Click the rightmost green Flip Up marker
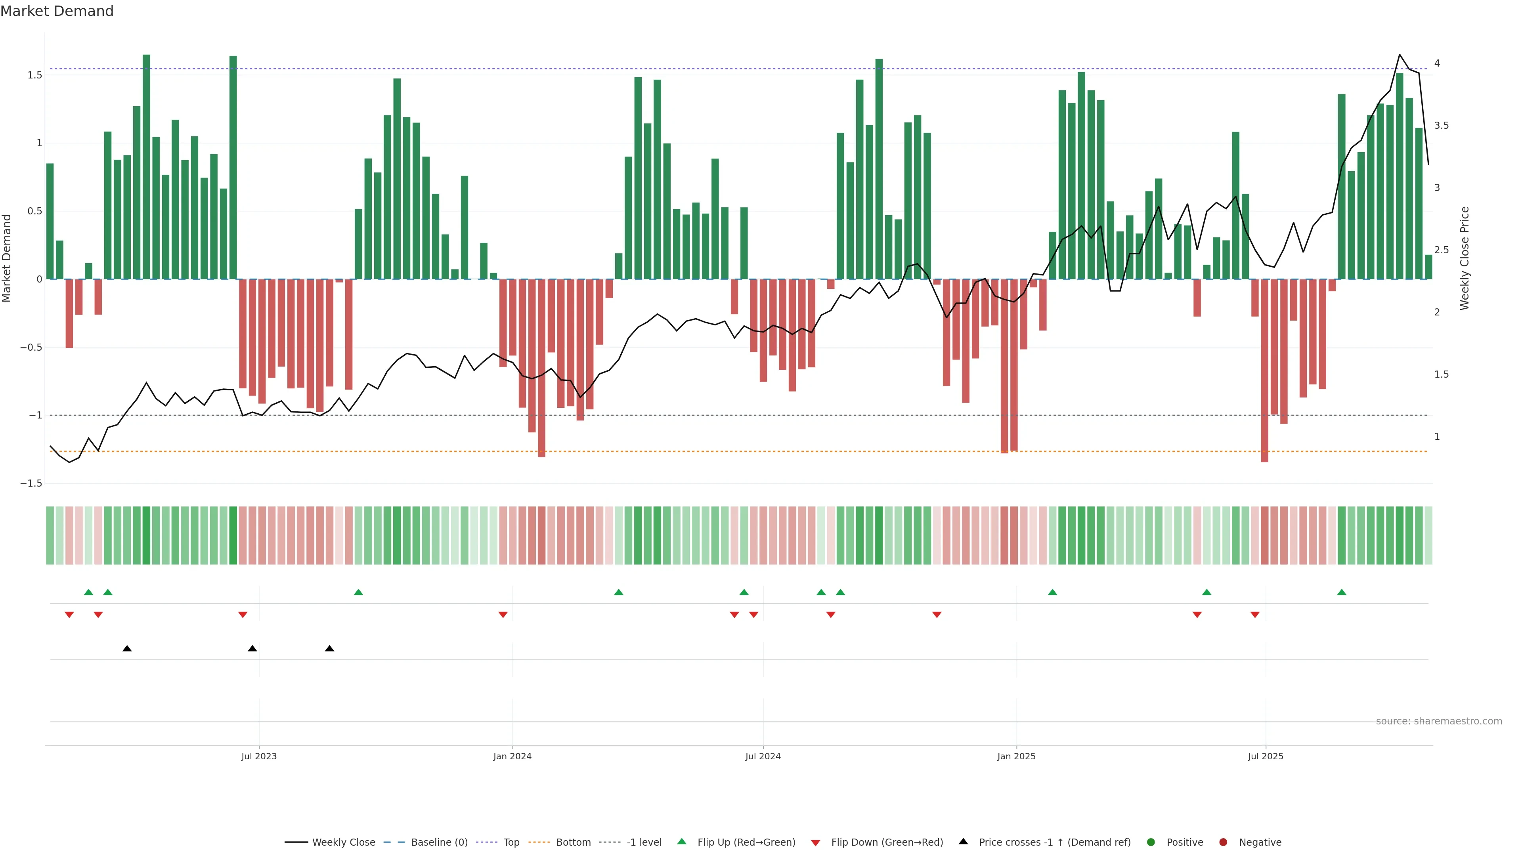Screen dimensions: 1522x856 1342,592
